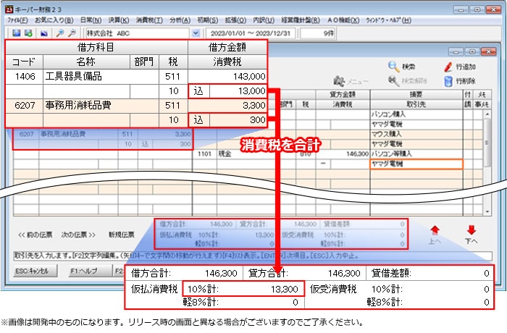507x333 pixels.
Task: Click the 株式会社 ABC company field
Action: (x=137, y=33)
